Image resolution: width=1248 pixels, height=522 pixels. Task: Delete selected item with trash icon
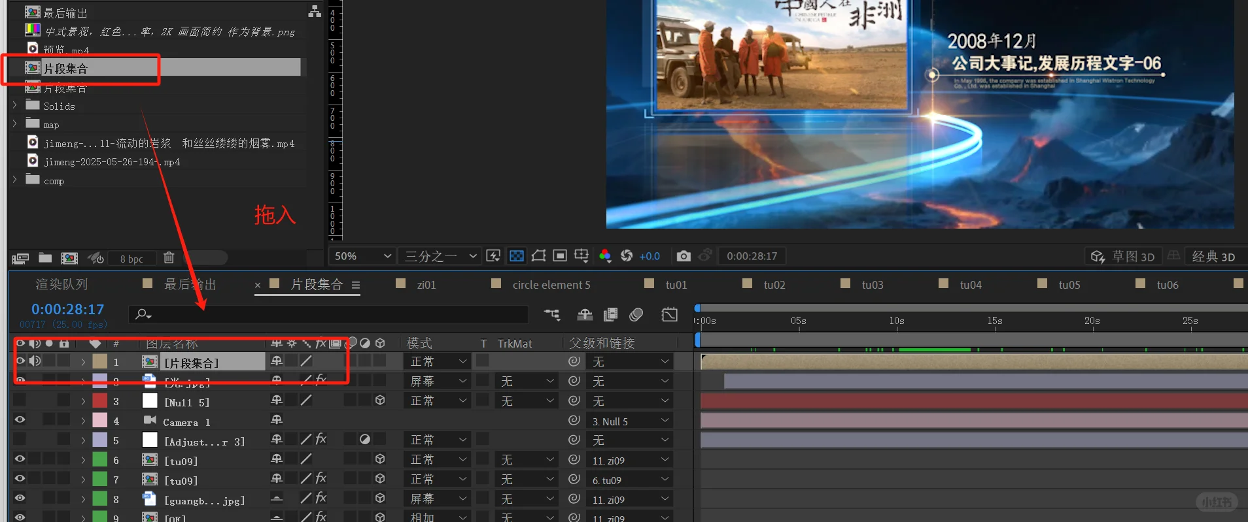coord(169,258)
